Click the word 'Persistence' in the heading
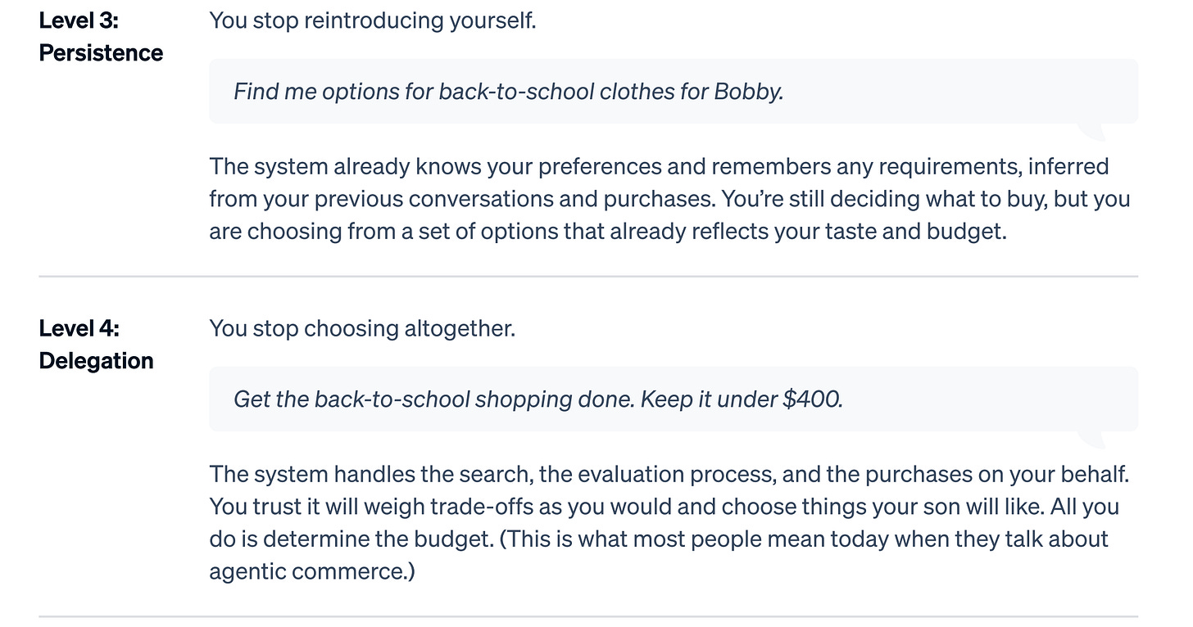1193x627 pixels. (101, 53)
